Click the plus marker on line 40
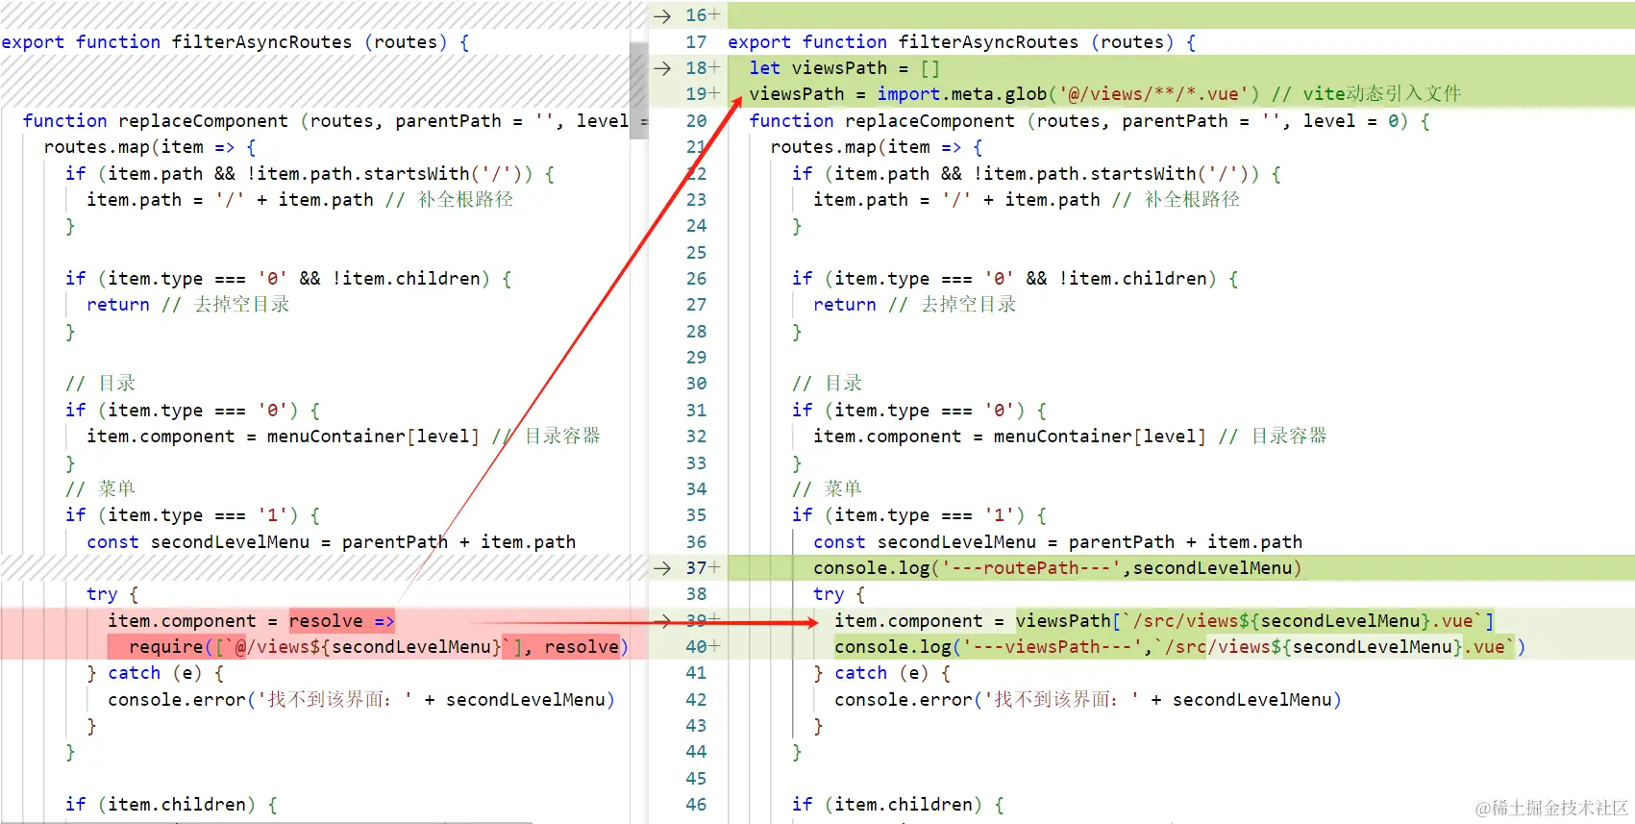Screen dimensions: 1635x824 pyautogui.click(x=714, y=647)
